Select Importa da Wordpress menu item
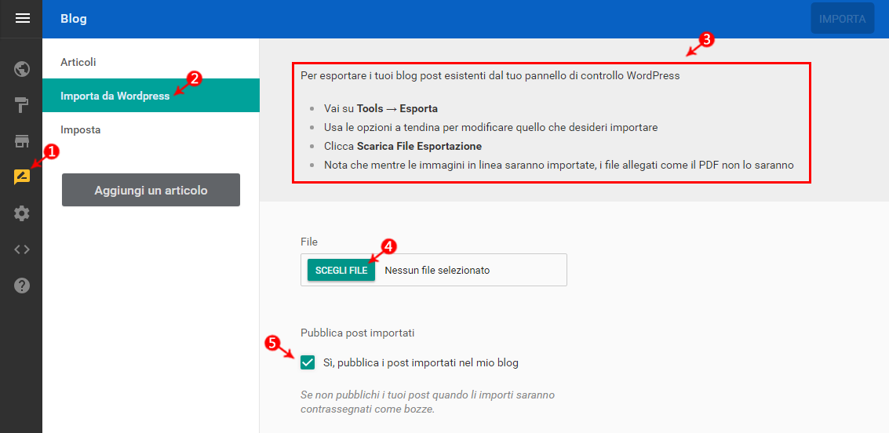Screen dimensions: 889x433 (x=115, y=96)
